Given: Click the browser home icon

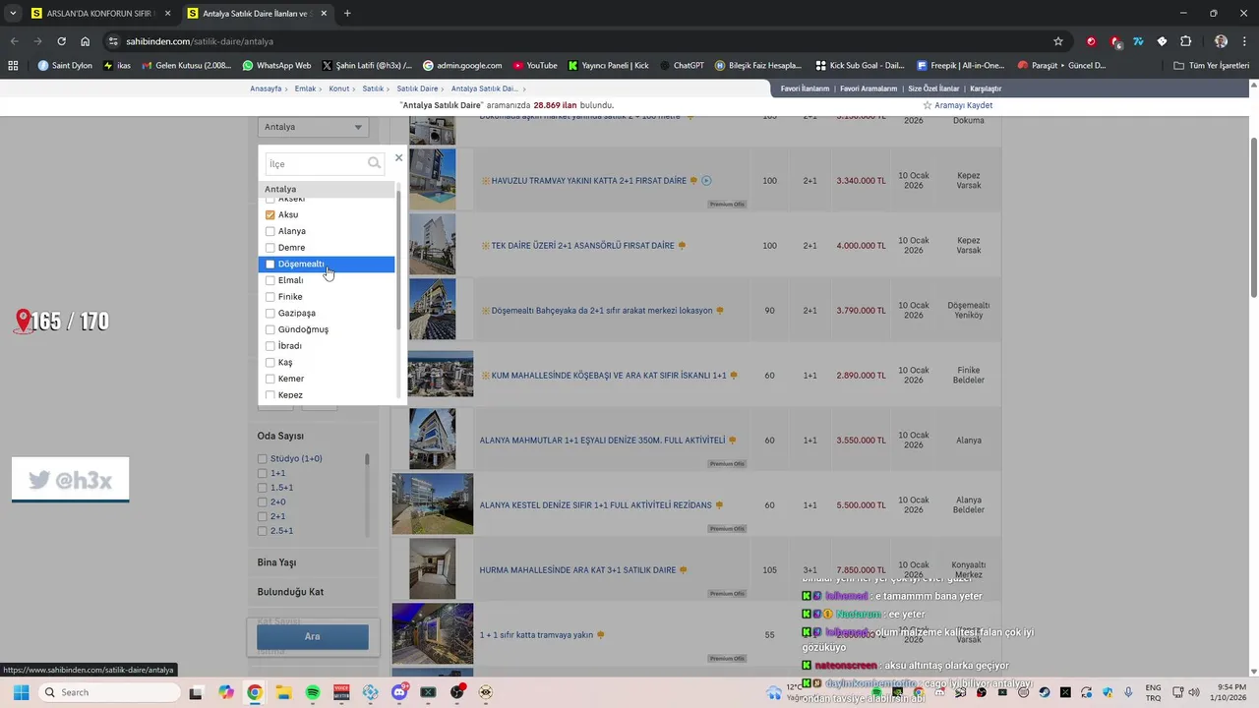Looking at the screenshot, I should [86, 41].
